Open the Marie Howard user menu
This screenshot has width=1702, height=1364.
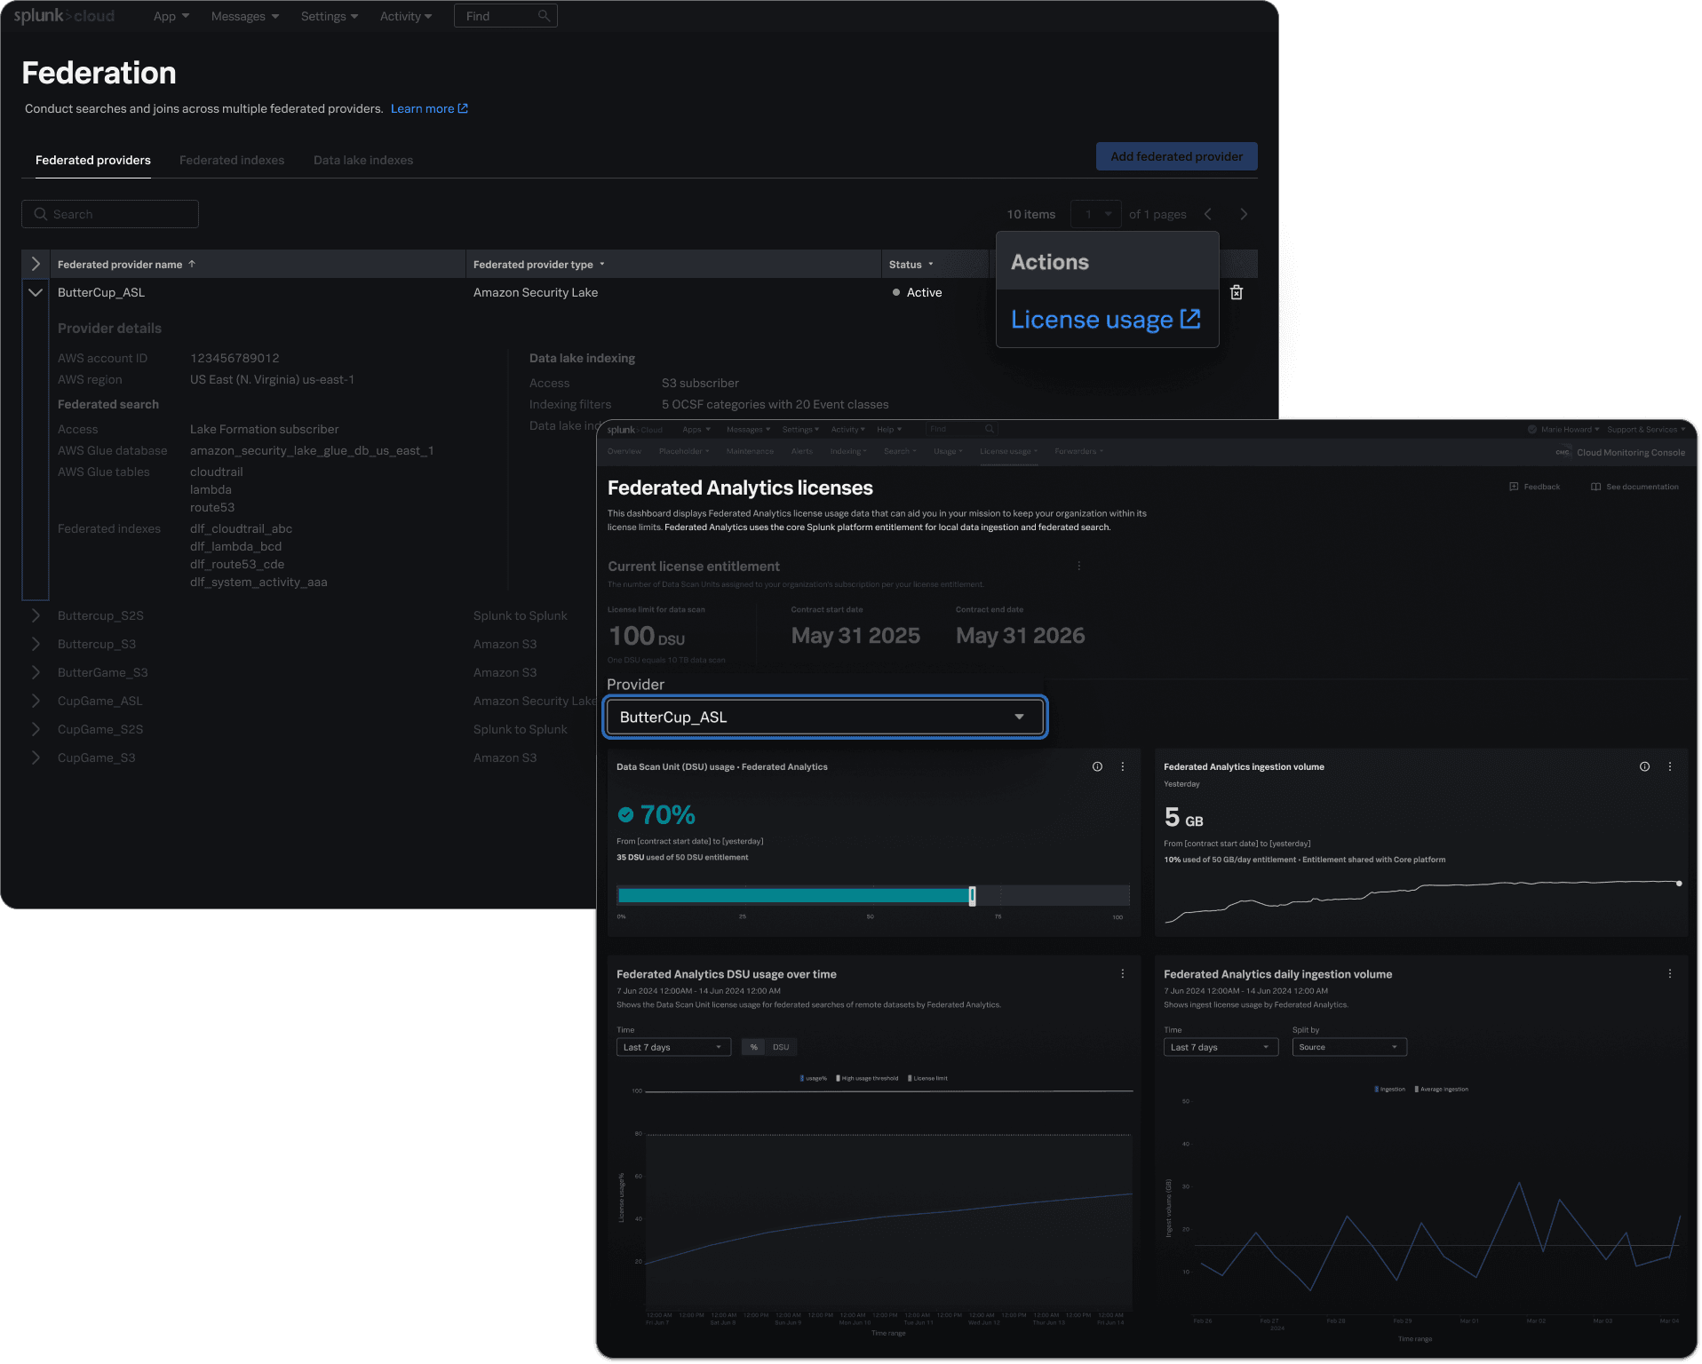coord(1563,430)
